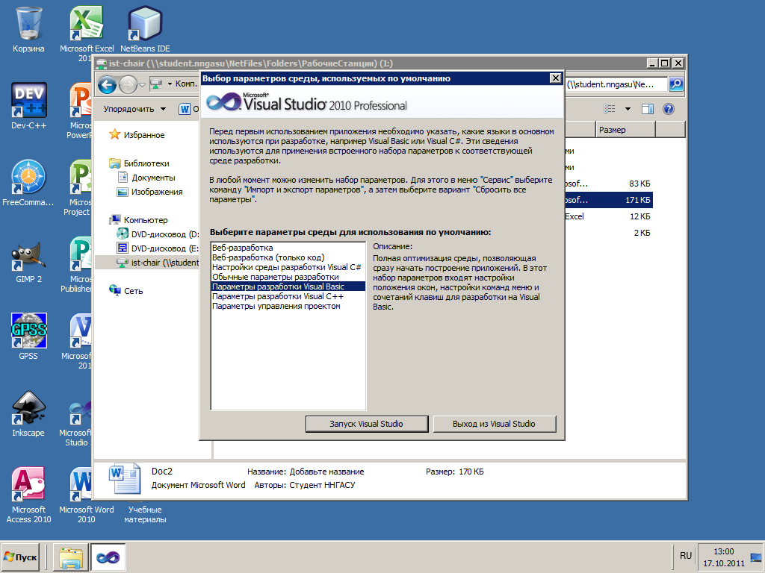Open Explorer help question mark icon
The image size is (765, 573).
coord(669,109)
